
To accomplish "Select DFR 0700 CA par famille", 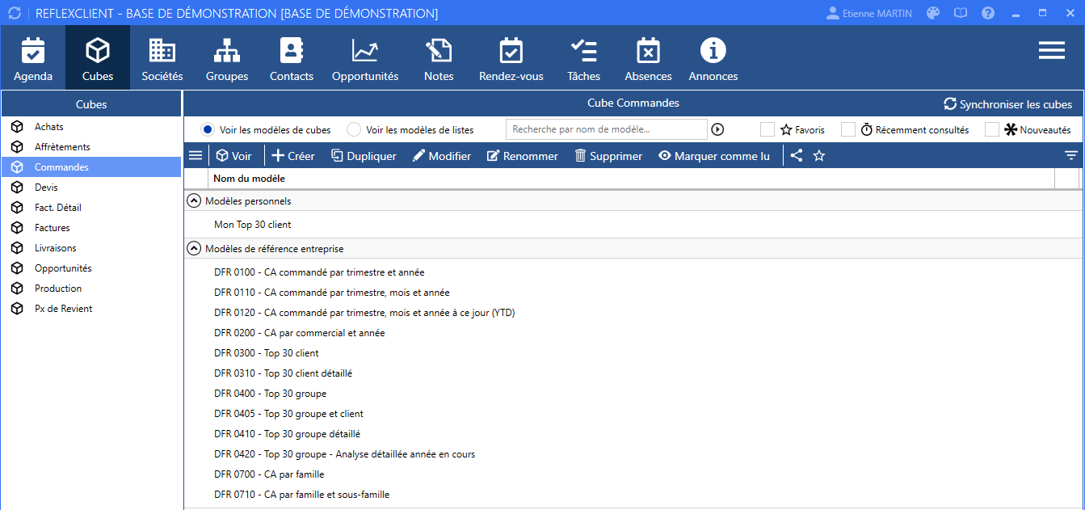I will [x=633, y=474].
